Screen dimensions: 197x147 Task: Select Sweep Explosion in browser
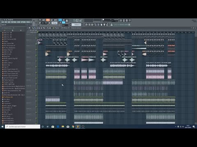(x=9, y=80)
